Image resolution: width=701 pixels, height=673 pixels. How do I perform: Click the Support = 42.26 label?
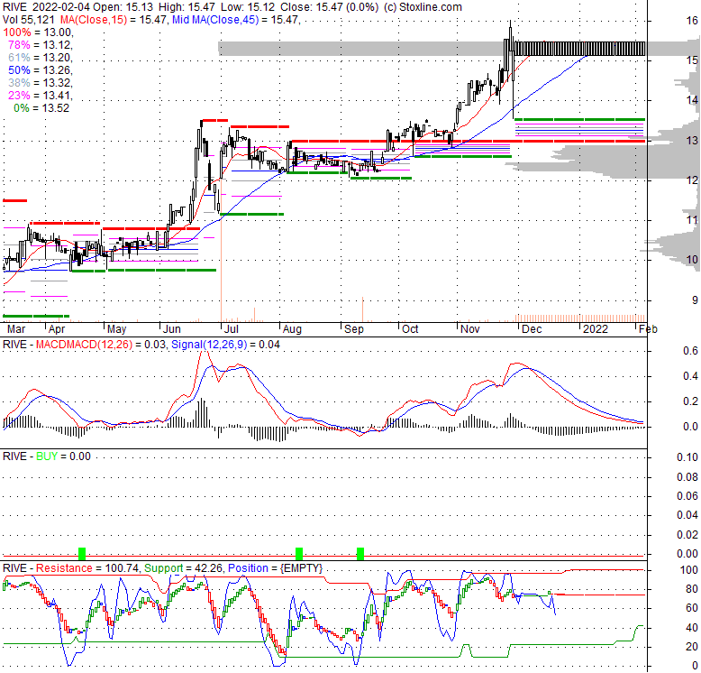pyautogui.click(x=183, y=567)
